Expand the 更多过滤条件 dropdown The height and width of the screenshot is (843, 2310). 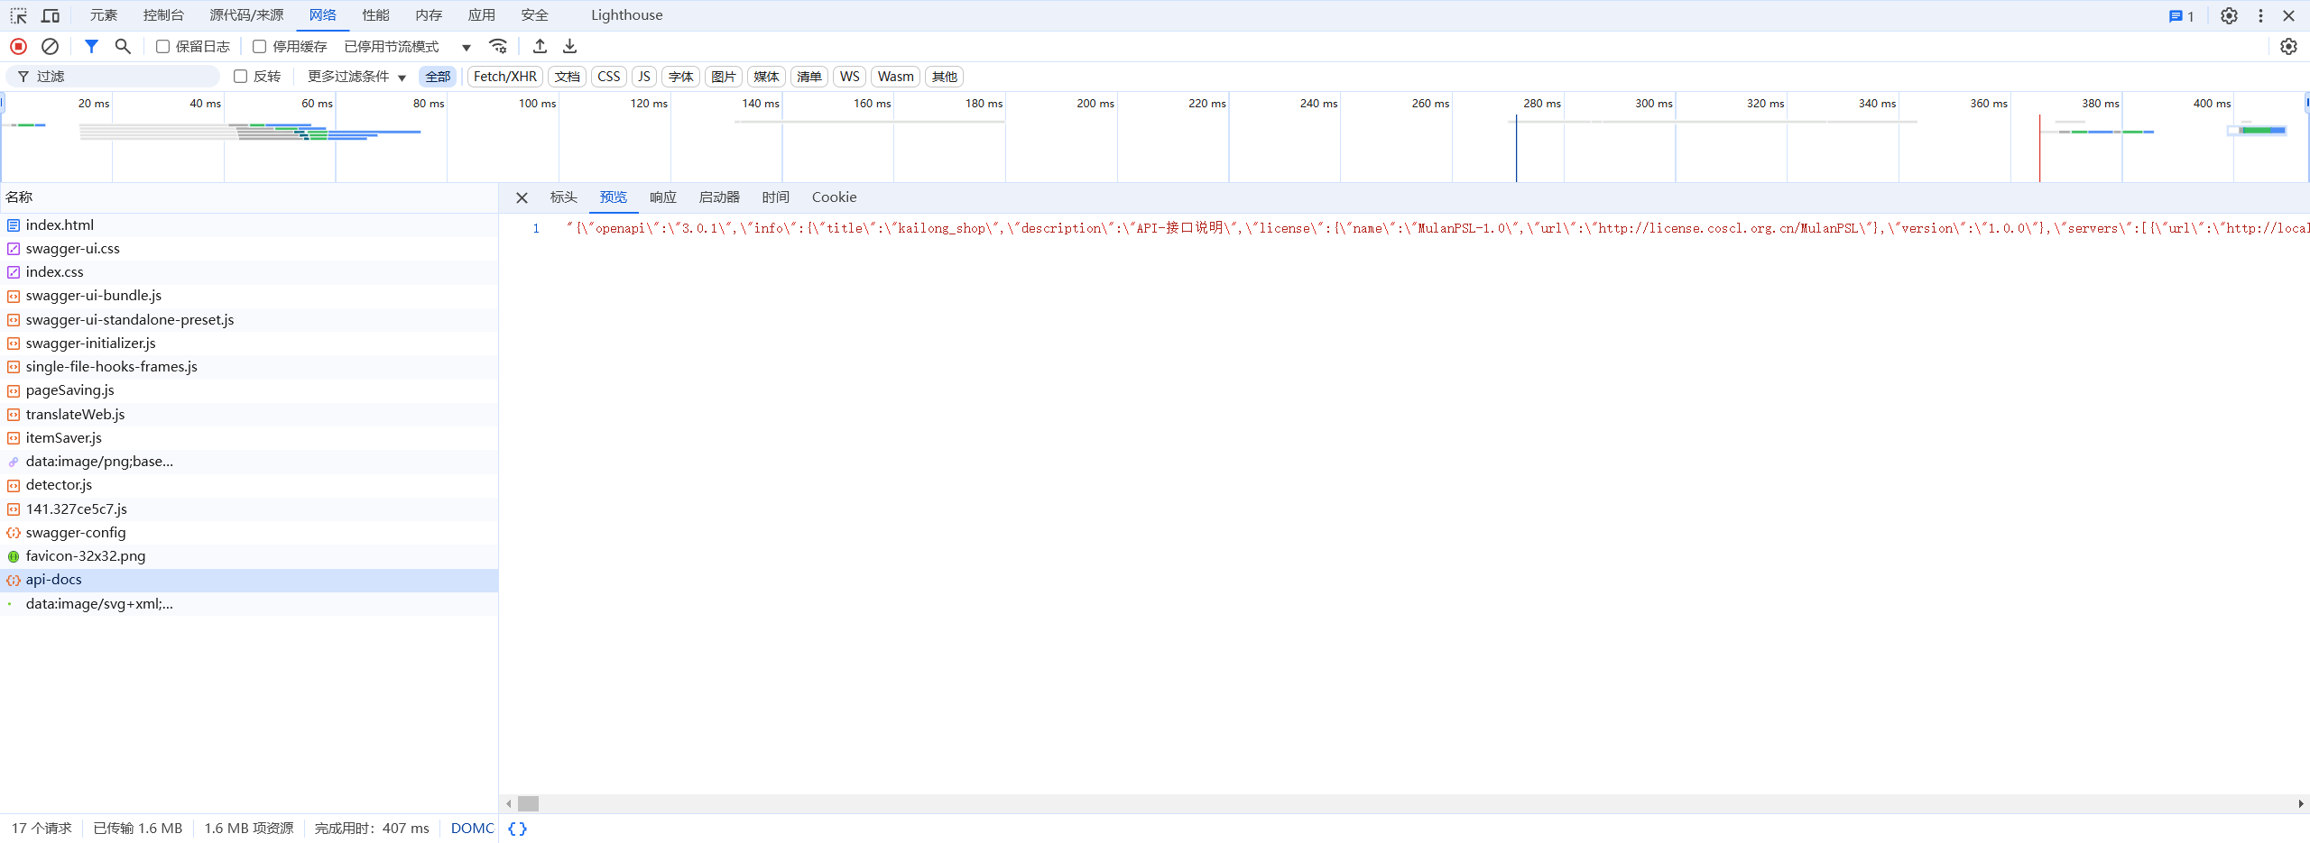point(357,77)
